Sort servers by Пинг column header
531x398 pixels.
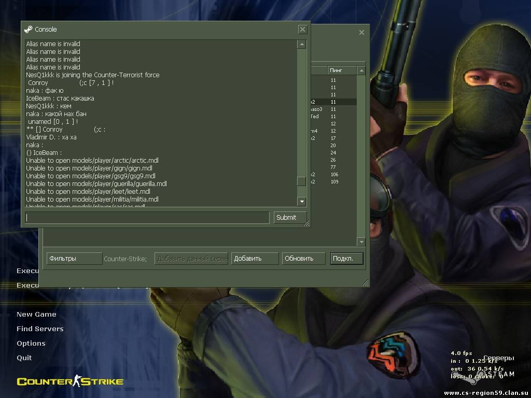342,70
